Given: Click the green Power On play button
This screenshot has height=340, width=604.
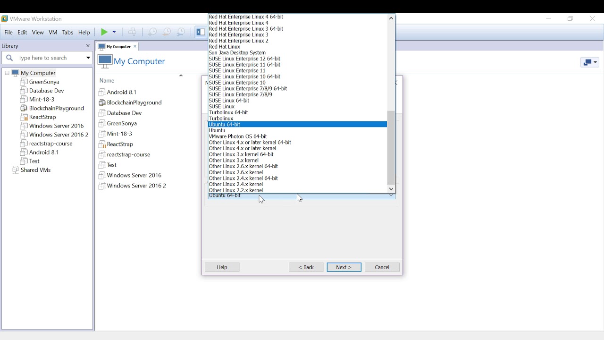Looking at the screenshot, I should (104, 32).
